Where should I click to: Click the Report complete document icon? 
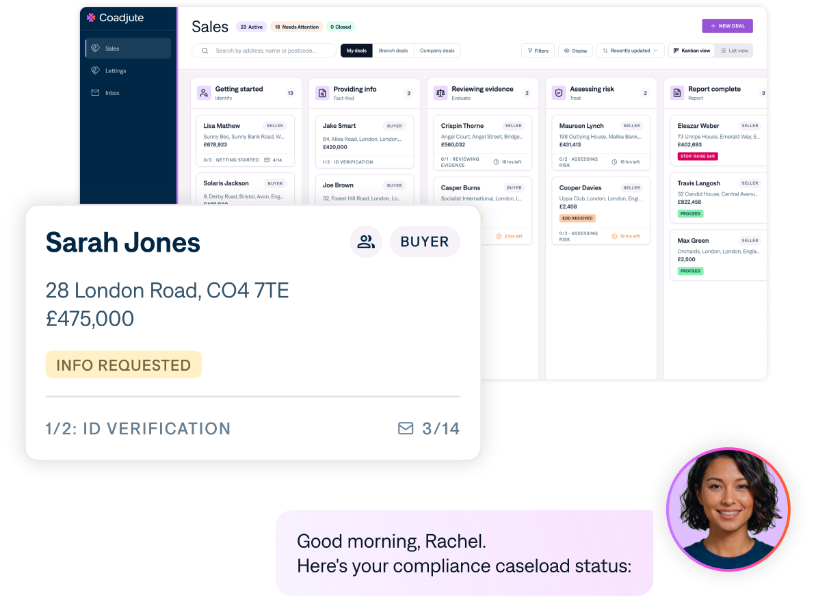coord(676,93)
